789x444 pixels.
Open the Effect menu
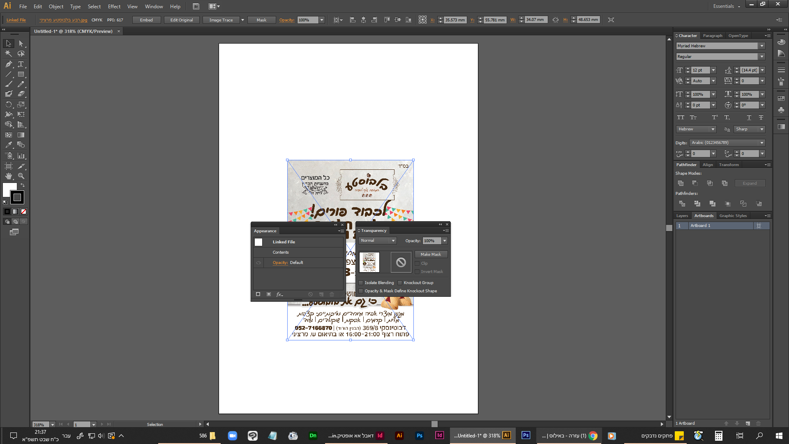114,7
